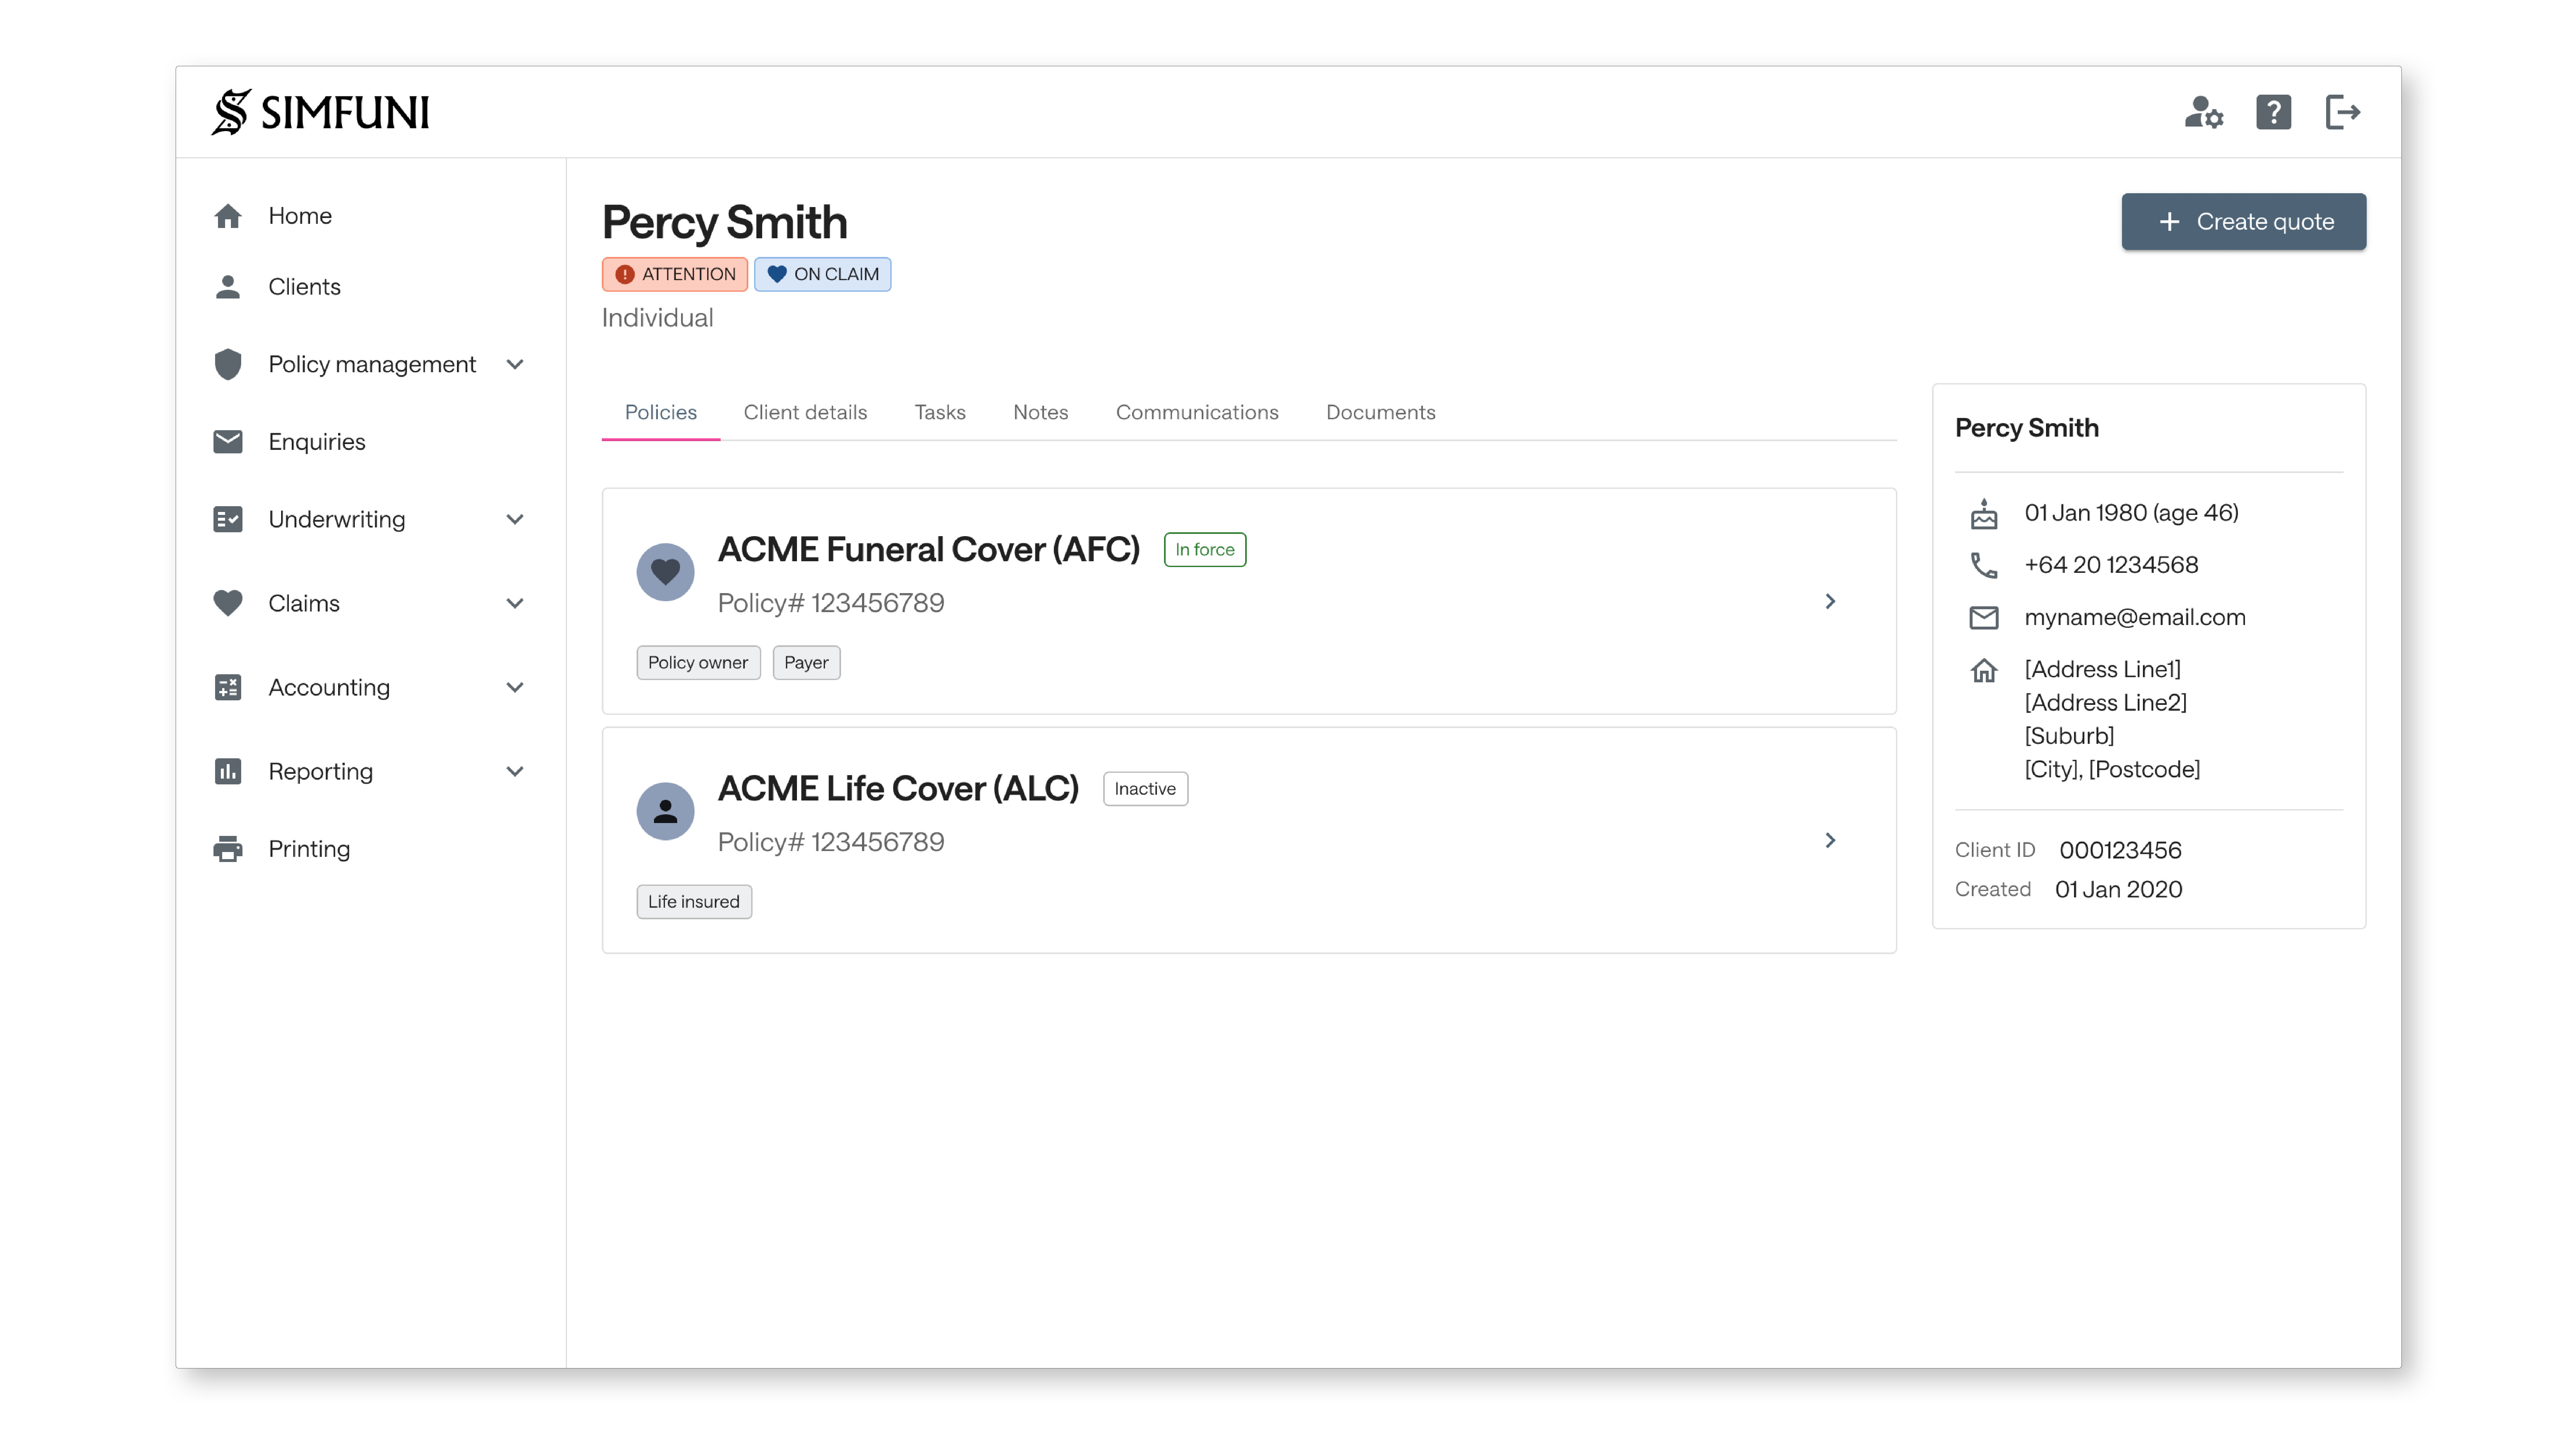The width and height of the screenshot is (2576, 1449).
Task: Open Clients in the sidebar
Action: point(304,287)
